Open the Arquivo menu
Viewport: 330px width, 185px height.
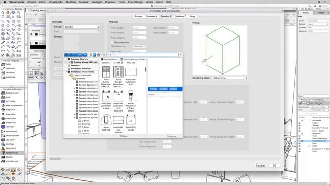pyautogui.click(x=32, y=2)
